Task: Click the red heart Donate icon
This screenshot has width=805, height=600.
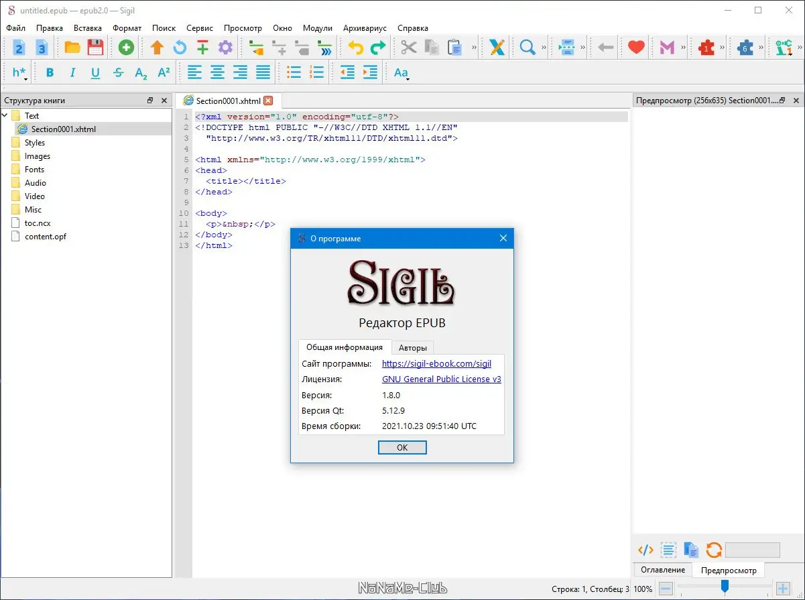Action: coord(635,48)
